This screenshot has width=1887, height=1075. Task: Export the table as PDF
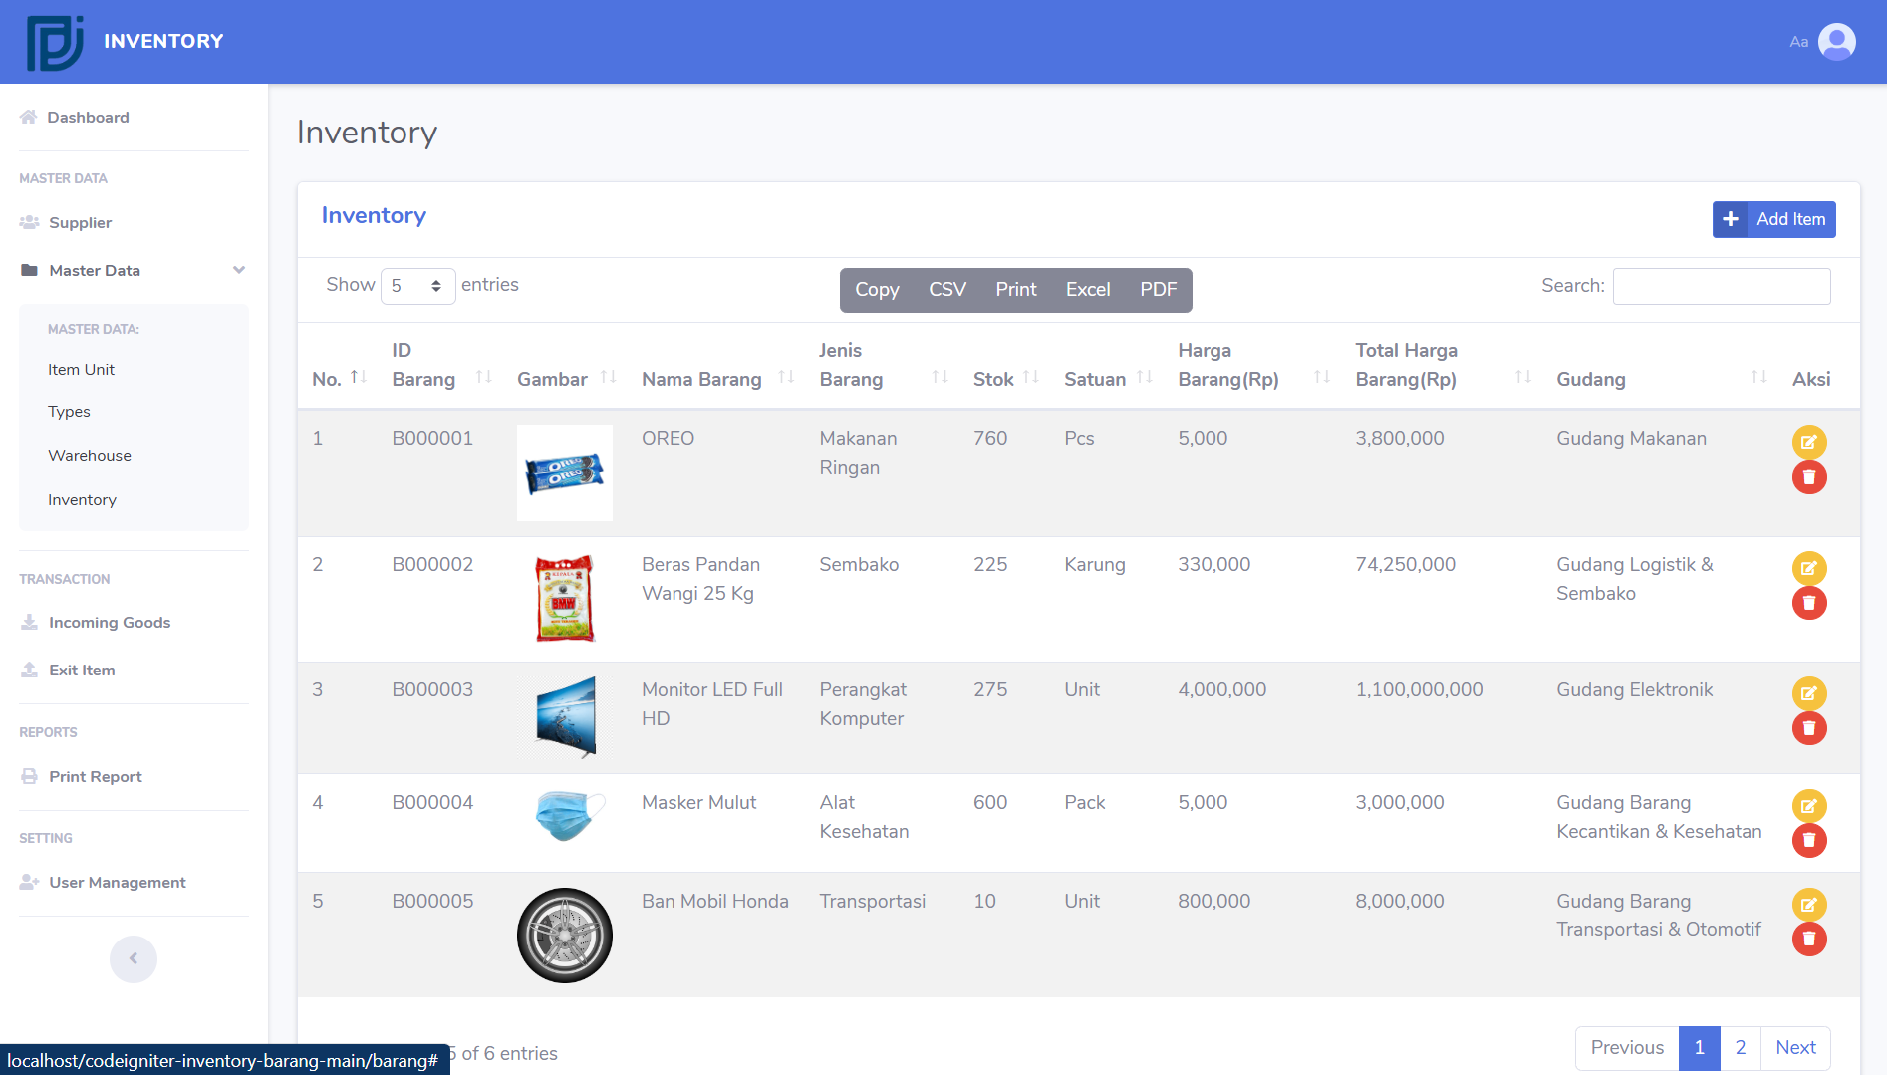click(x=1158, y=290)
